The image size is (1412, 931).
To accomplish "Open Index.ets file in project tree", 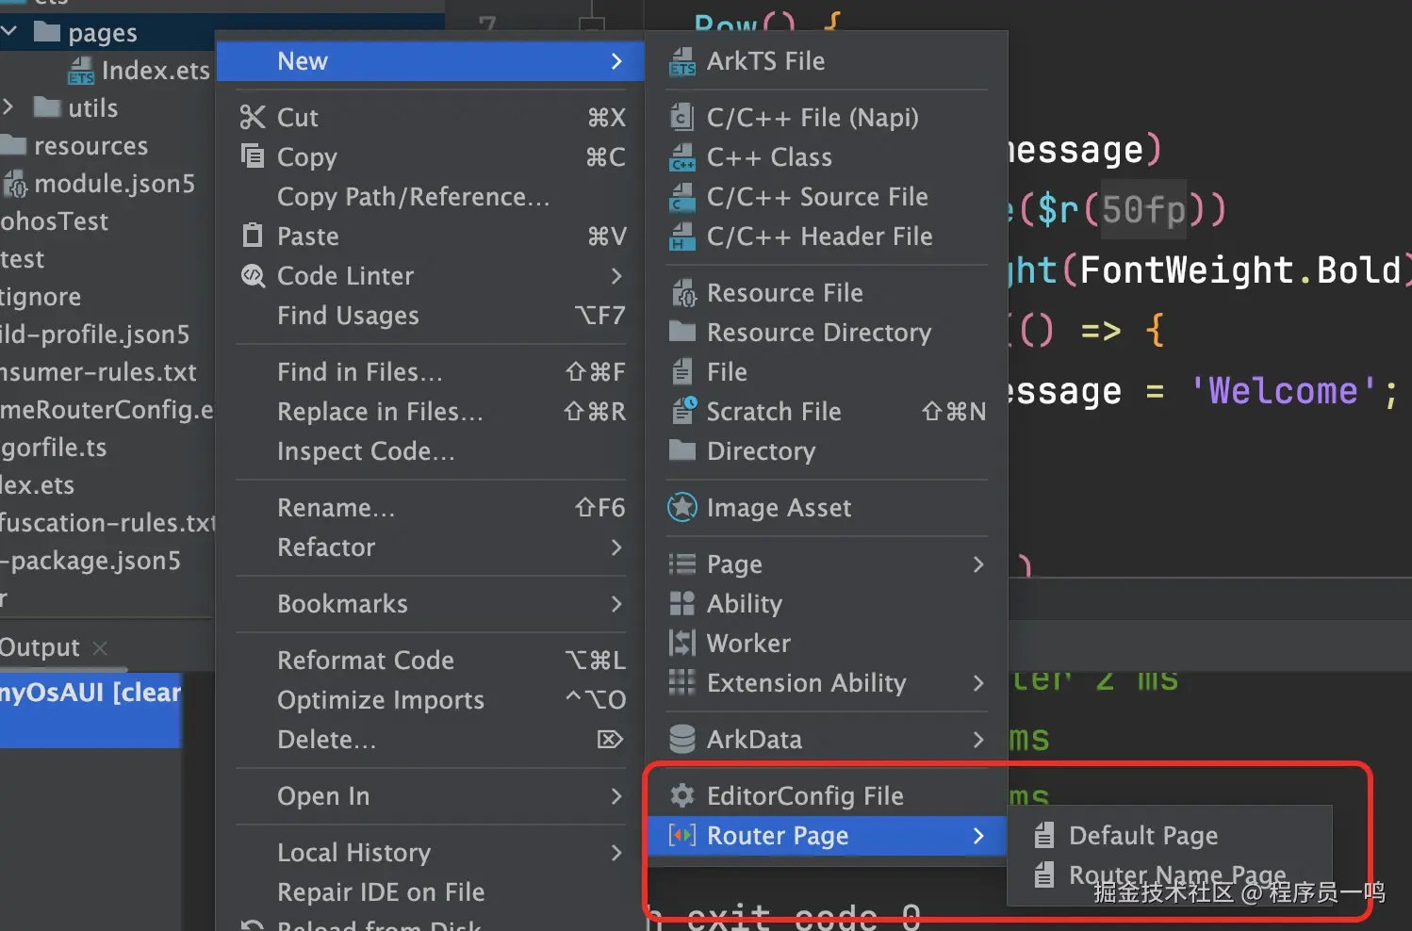I will click(x=155, y=71).
